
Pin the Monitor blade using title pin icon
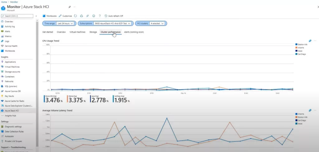click(x=69, y=7)
